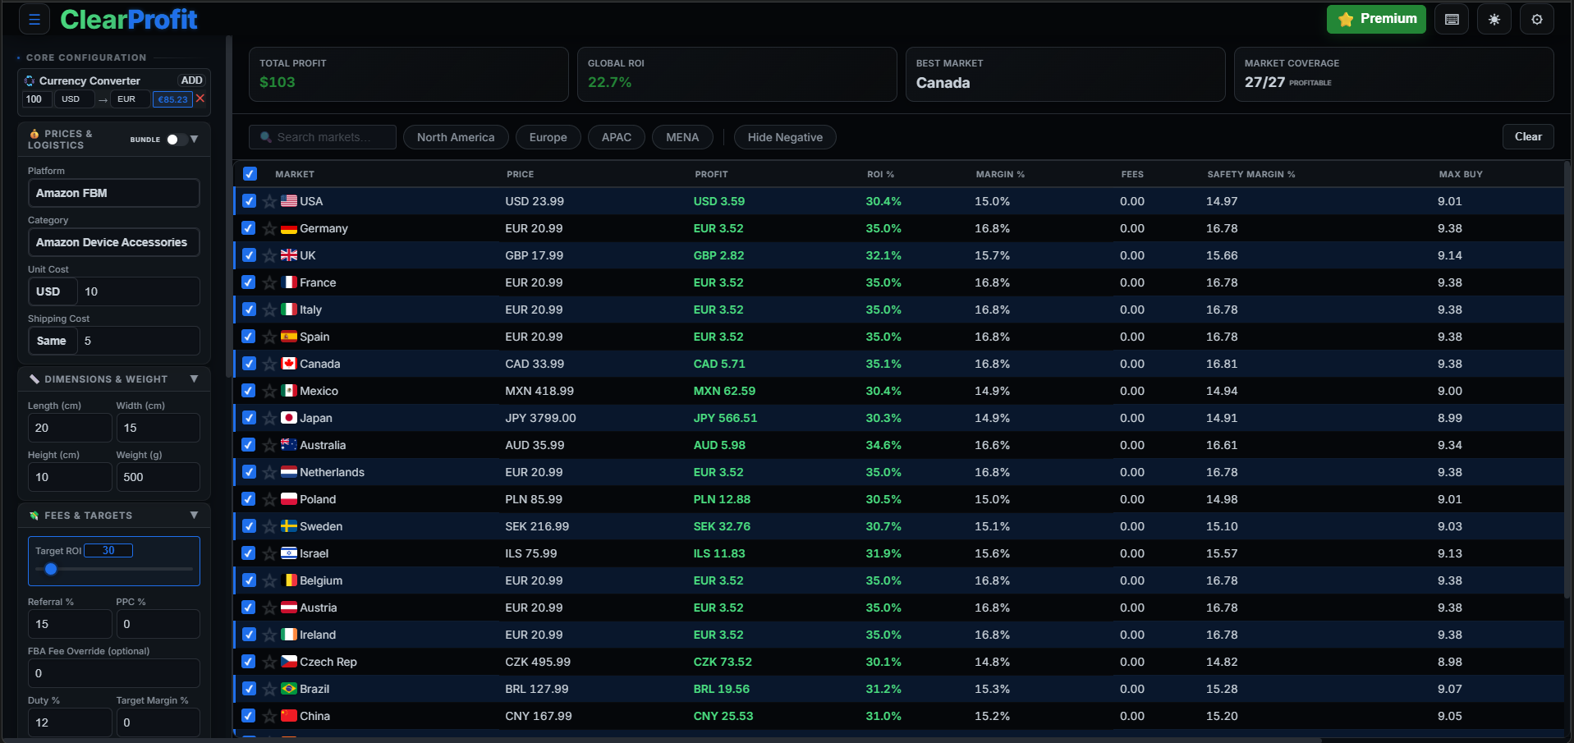Open keyboard shortcuts using the keyboard icon
Screen dimensions: 1574x743
click(x=1451, y=18)
